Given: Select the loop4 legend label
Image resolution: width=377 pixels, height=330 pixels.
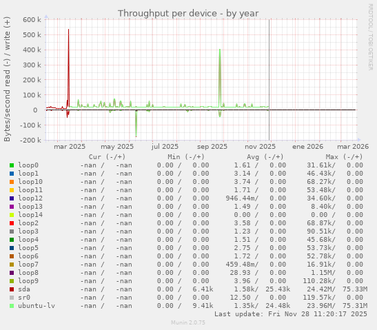Looking at the screenshot, I should (28, 240).
